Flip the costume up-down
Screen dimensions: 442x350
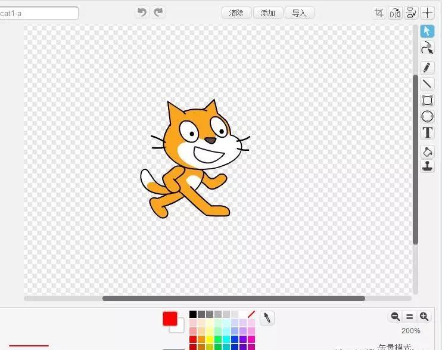(411, 13)
